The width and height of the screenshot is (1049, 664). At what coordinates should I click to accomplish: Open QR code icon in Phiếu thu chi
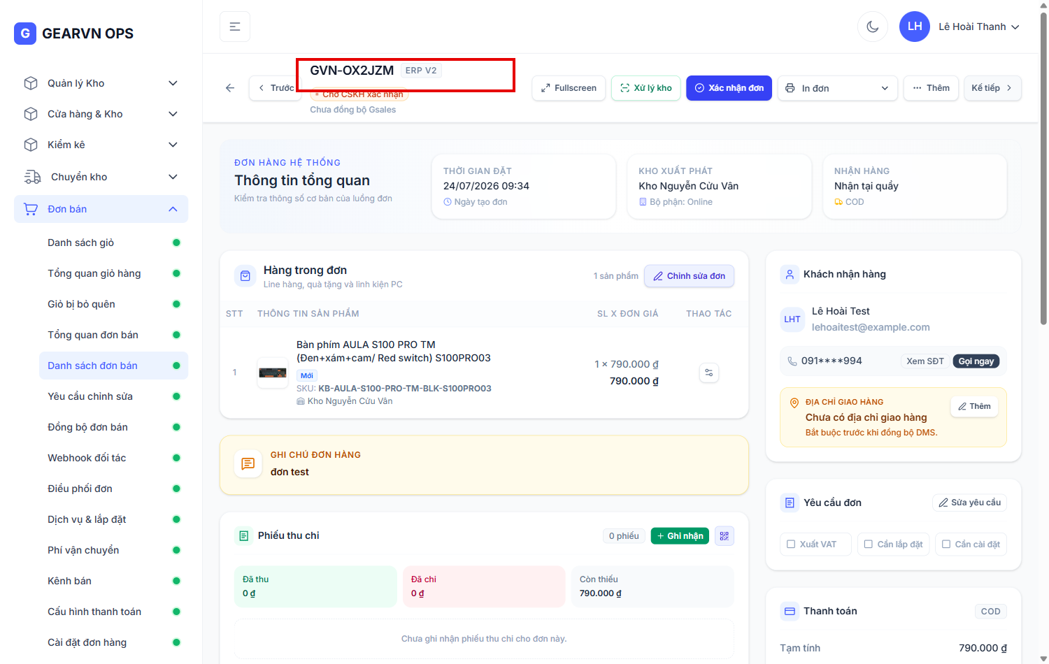(725, 536)
